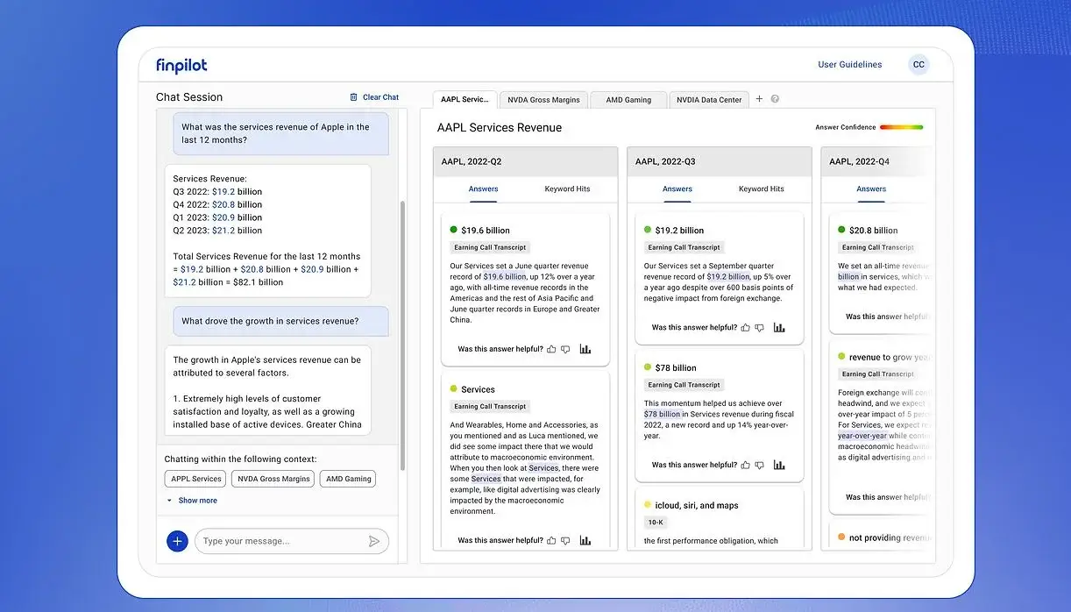Viewport: 1071px width, 612px height.
Task: Click the APPL Services context chip
Action: [x=195, y=479]
